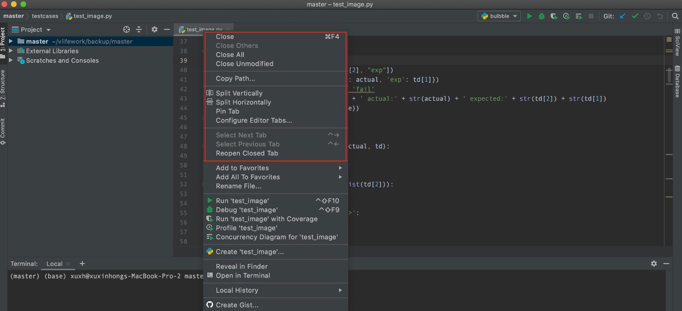The width and height of the screenshot is (682, 311).
Task: Select Copy Path... menu entry
Action: [x=275, y=78]
